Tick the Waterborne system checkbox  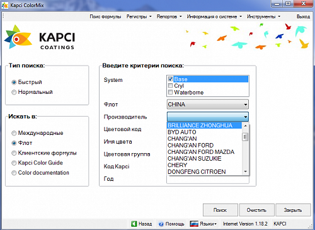(x=170, y=92)
